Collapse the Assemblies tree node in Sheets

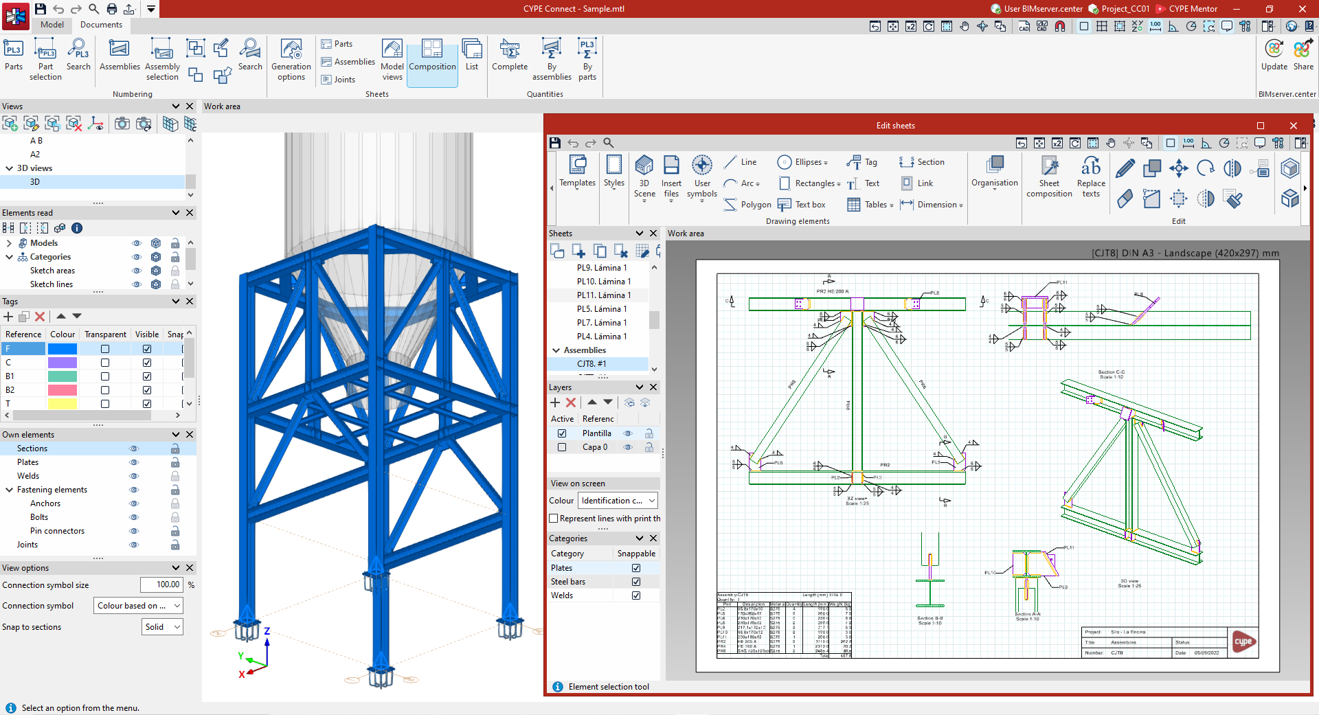pos(556,350)
